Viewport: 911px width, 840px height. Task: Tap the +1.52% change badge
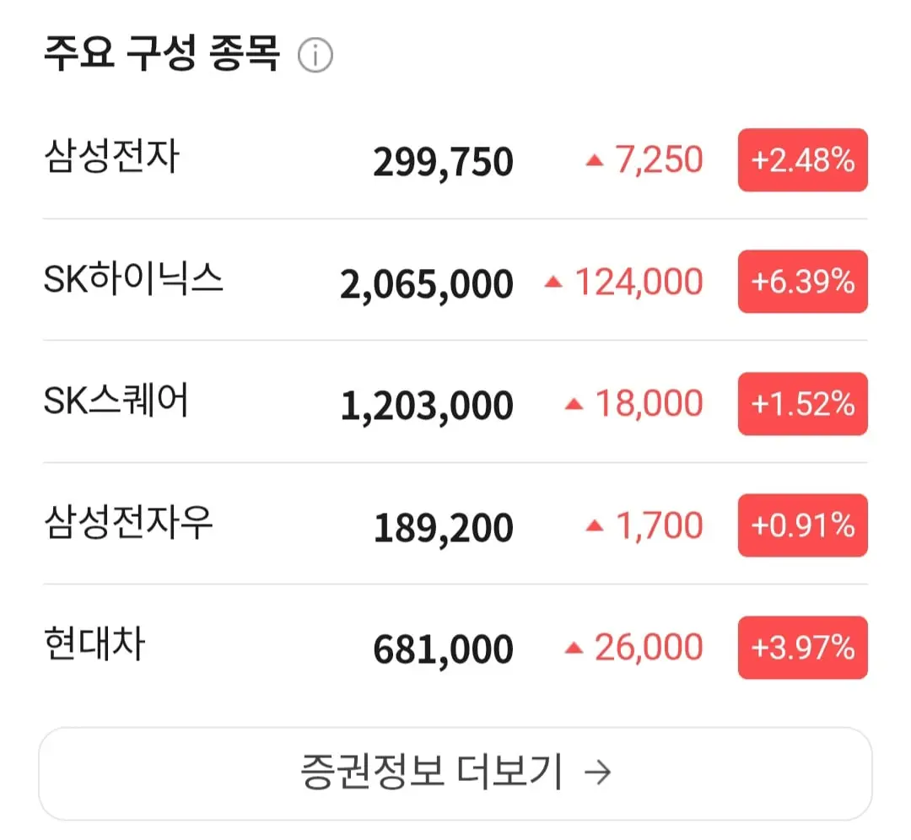pyautogui.click(x=803, y=404)
